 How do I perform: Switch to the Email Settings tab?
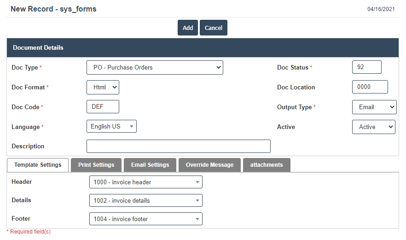click(x=150, y=165)
